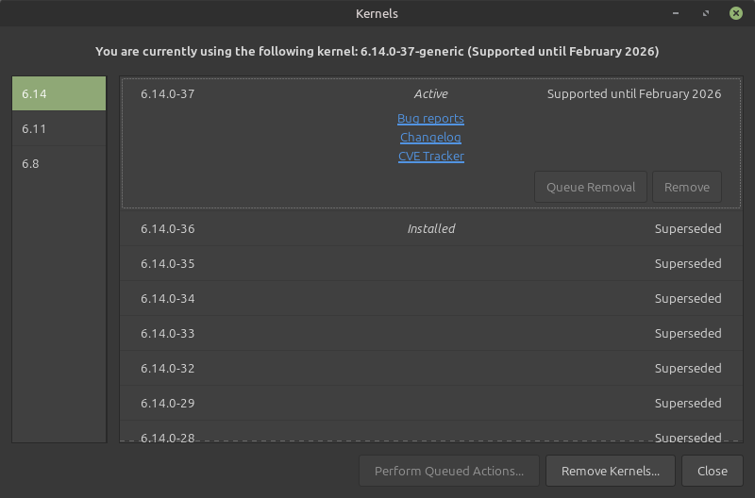Select the 6.14.0-32 kernel entry
755x498 pixels.
tap(430, 369)
